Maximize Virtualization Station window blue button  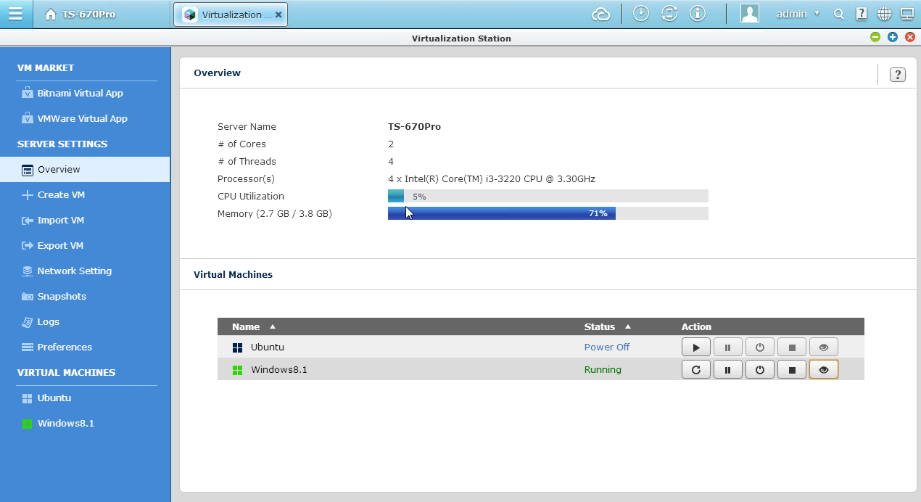click(x=893, y=37)
